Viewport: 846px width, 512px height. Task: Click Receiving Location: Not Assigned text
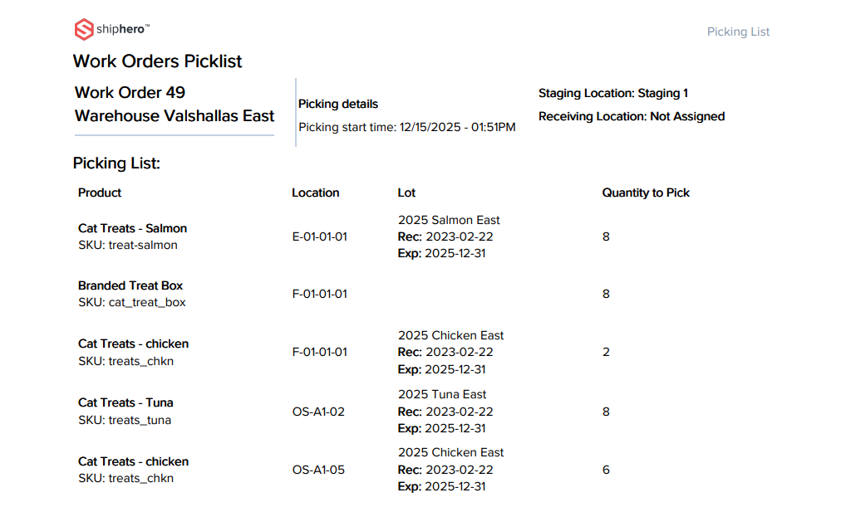(x=631, y=116)
